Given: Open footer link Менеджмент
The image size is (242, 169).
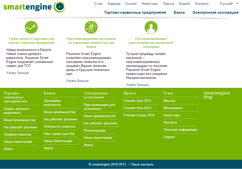Looking at the screenshot, I should (x=173, y=108).
